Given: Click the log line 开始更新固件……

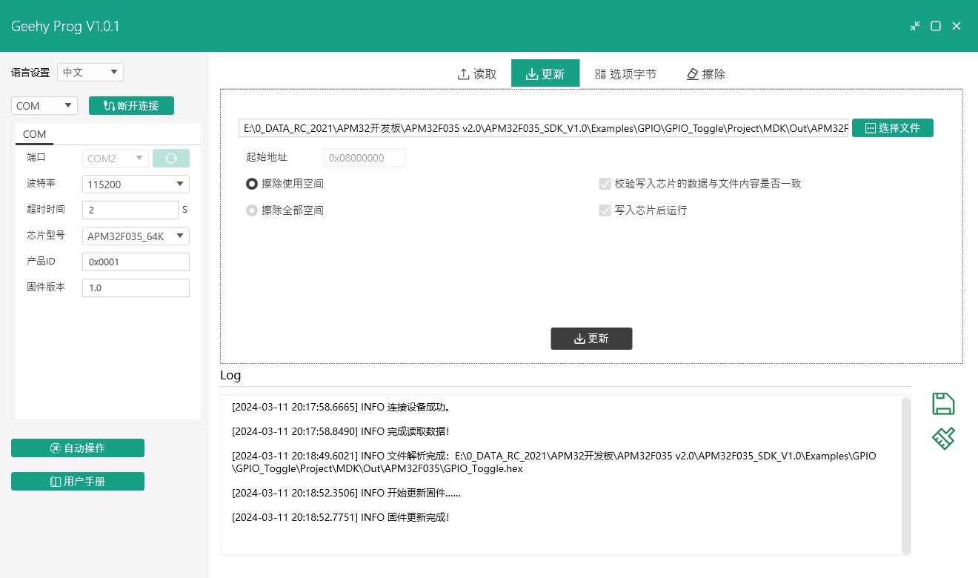Looking at the screenshot, I should point(346,493).
